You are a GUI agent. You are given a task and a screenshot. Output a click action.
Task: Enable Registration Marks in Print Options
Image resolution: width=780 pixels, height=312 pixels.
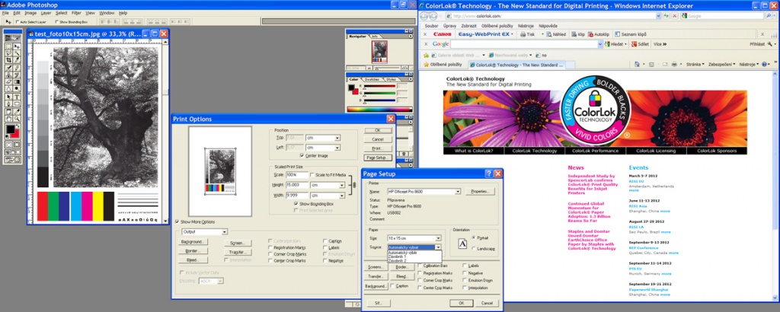click(270, 247)
